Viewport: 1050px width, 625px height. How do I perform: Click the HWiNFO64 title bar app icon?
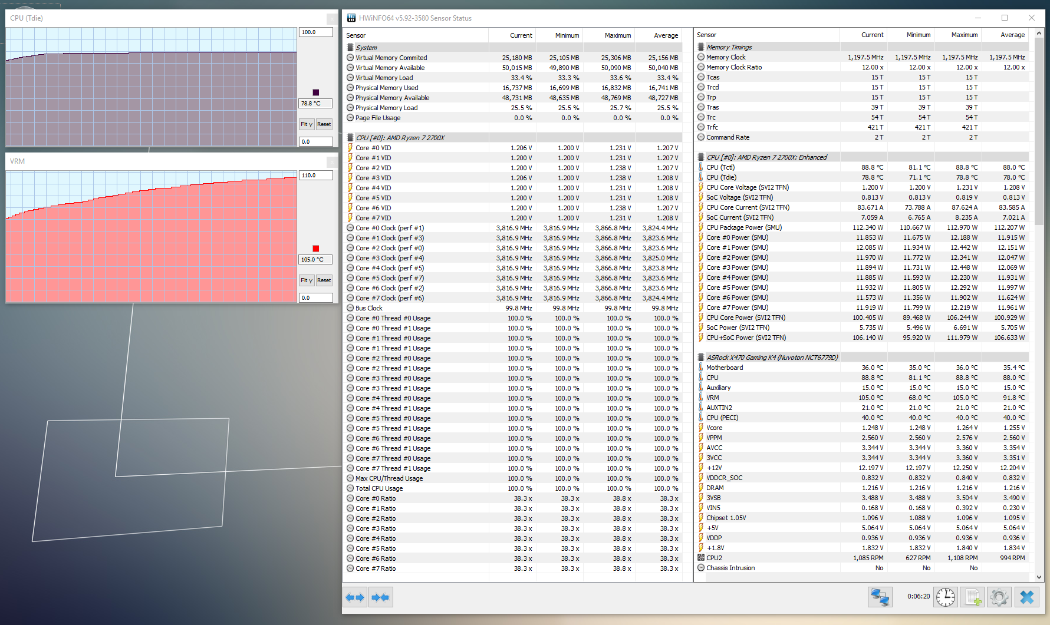(351, 18)
